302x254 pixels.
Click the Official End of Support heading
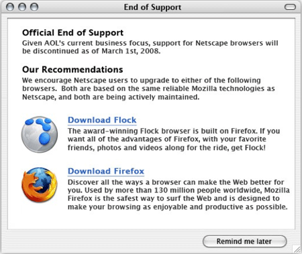point(72,33)
